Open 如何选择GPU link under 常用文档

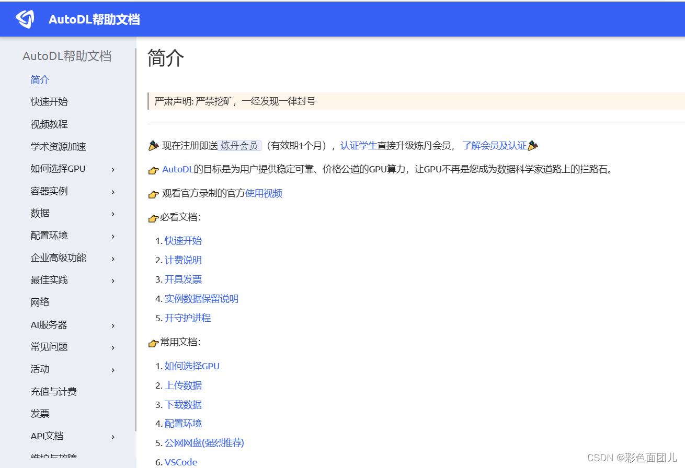click(192, 366)
